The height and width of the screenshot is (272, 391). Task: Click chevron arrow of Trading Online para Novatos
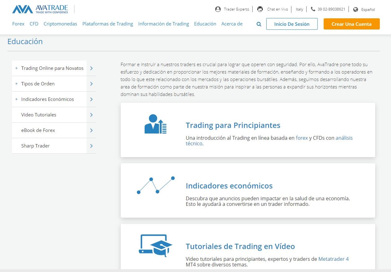pos(91,68)
